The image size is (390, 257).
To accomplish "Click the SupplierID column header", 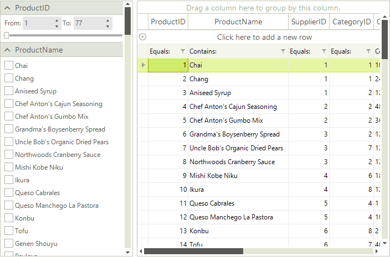I will pos(309,22).
